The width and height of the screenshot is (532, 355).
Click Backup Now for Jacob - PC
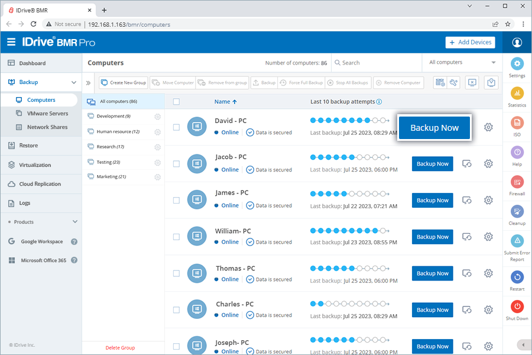pos(432,164)
